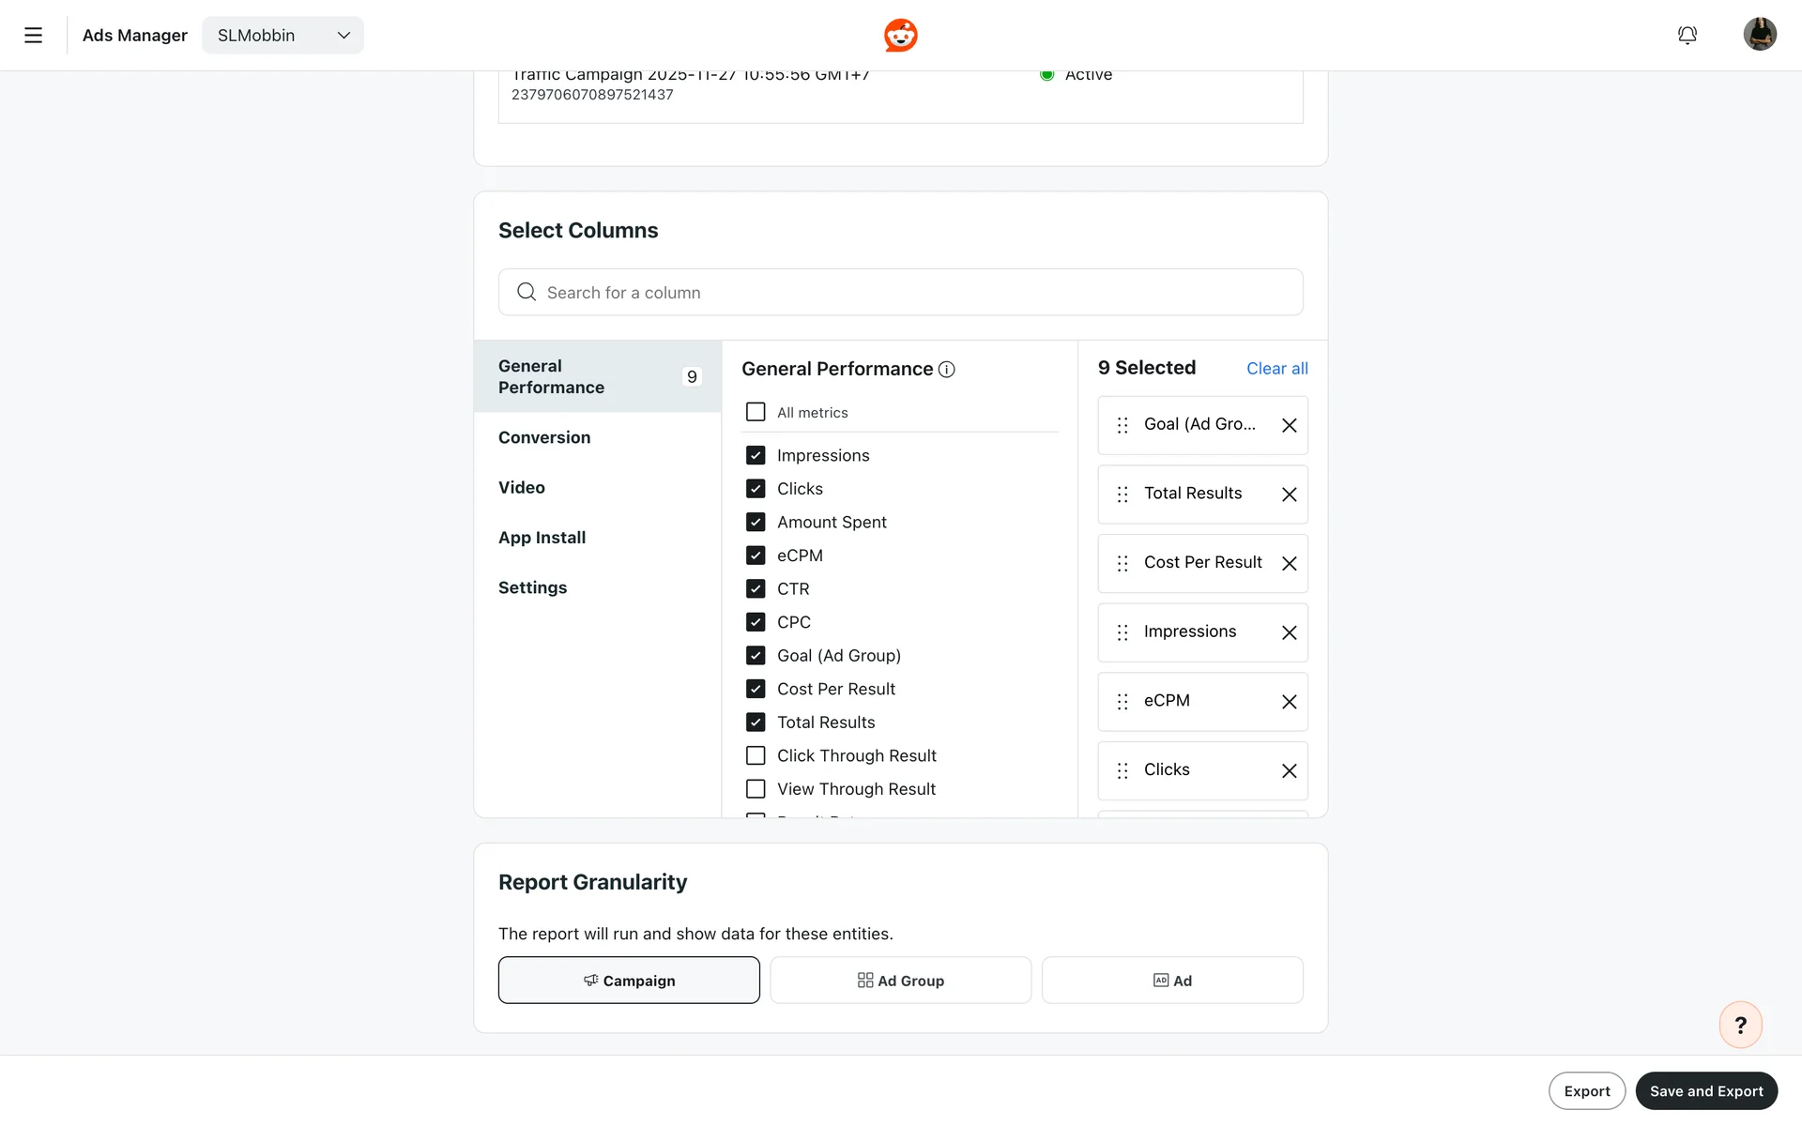1802x1126 pixels.
Task: Expand the SLMobbin account dropdown
Action: point(283,36)
